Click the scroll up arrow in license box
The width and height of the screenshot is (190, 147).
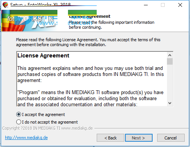point(170,55)
